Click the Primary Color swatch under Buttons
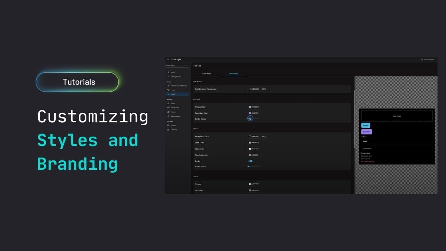The height and width of the screenshot is (251, 446). click(250, 107)
